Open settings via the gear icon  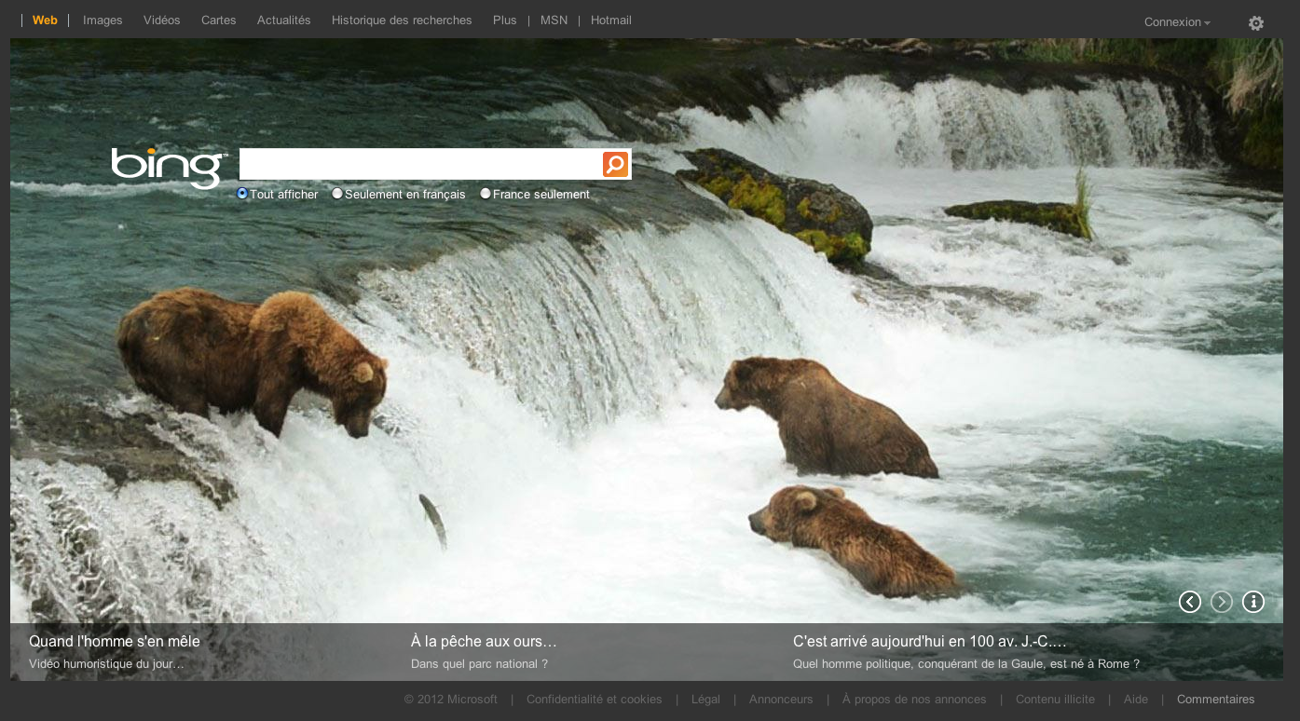pyautogui.click(x=1256, y=22)
